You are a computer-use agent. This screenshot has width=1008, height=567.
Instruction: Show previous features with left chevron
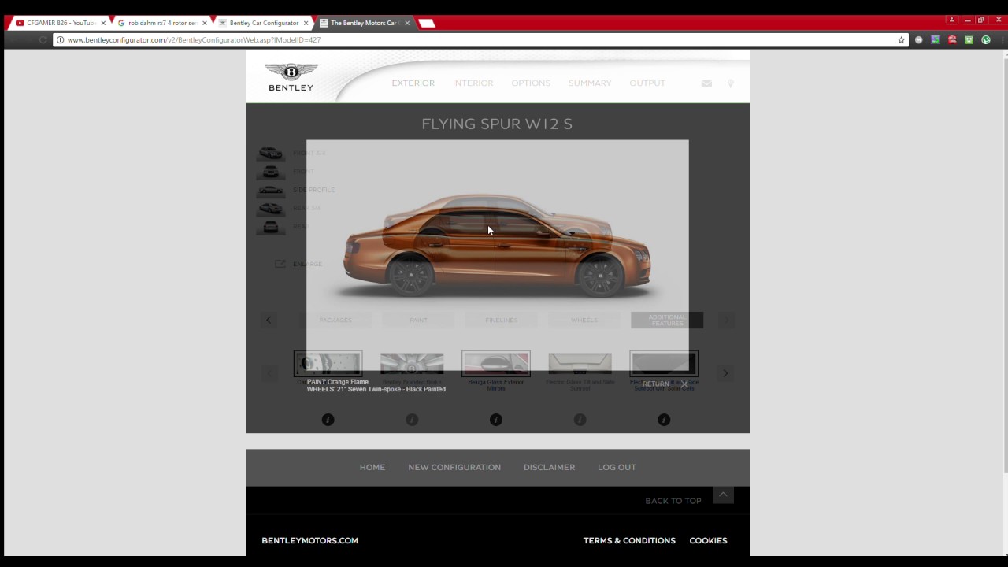tap(269, 373)
